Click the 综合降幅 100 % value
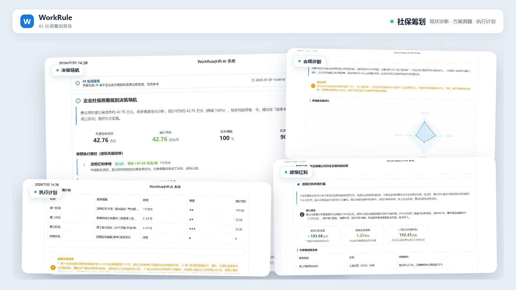 (226, 138)
